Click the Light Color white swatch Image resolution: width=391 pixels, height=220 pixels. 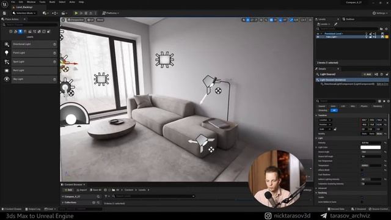[x=371, y=147]
